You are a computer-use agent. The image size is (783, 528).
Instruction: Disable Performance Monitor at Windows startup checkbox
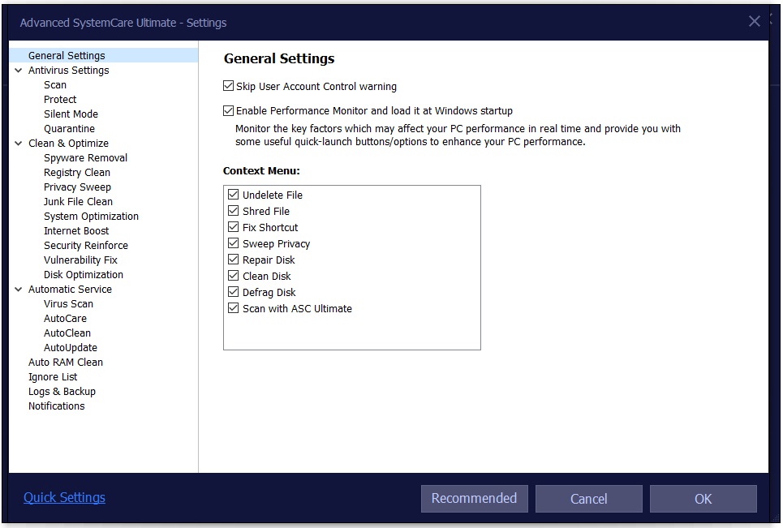228,110
